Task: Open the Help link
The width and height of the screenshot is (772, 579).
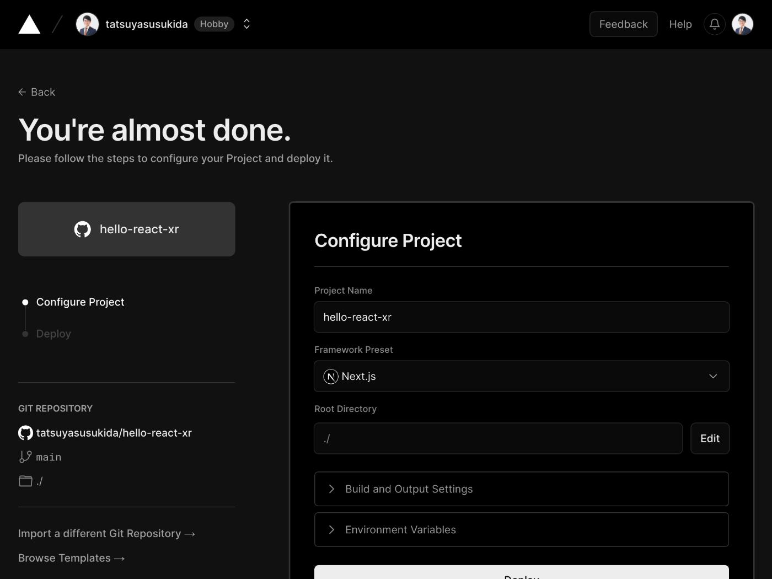Action: point(680,24)
